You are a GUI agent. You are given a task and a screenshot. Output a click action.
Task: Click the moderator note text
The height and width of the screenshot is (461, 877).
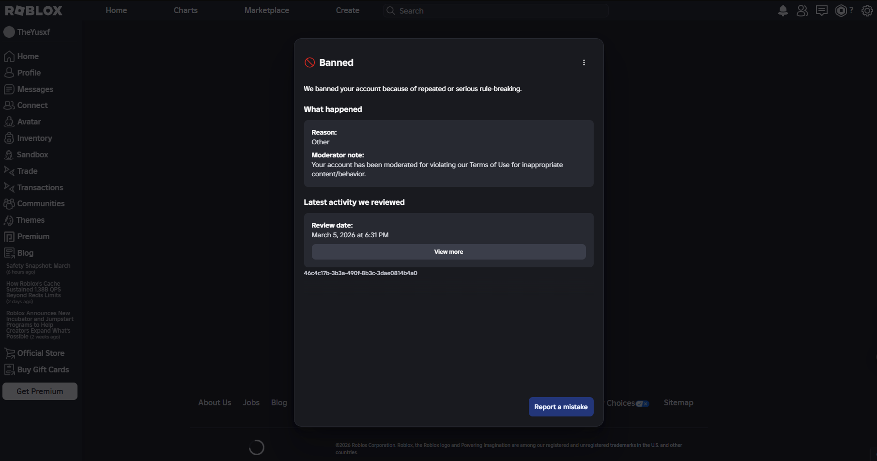[x=437, y=169]
